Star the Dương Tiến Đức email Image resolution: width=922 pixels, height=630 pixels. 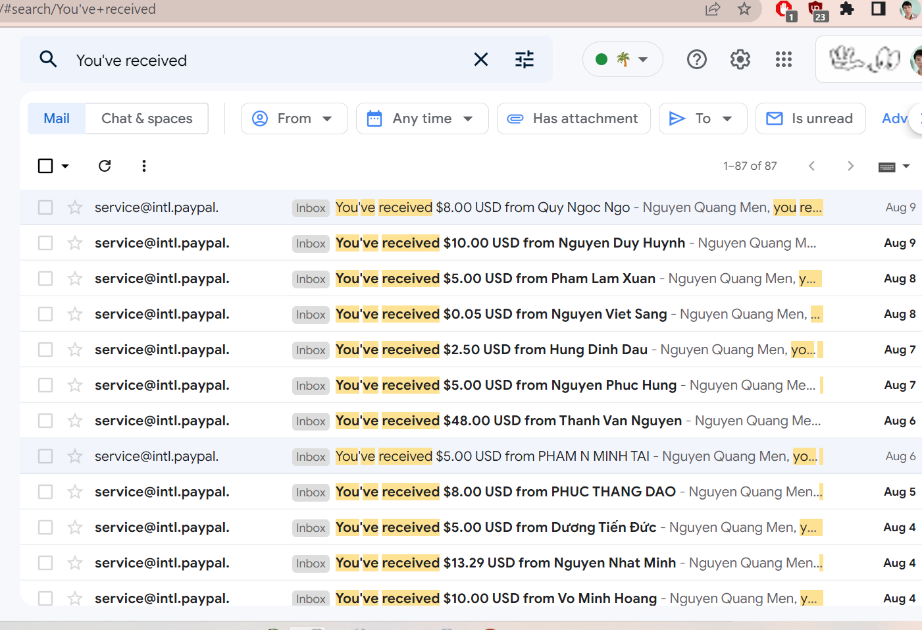coord(75,527)
